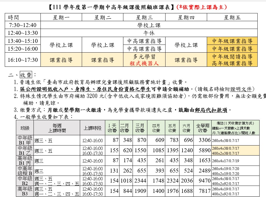Select the 1天收費 header cell
Image resolution: width=266 pixels, height=197 pixels.
point(112,128)
